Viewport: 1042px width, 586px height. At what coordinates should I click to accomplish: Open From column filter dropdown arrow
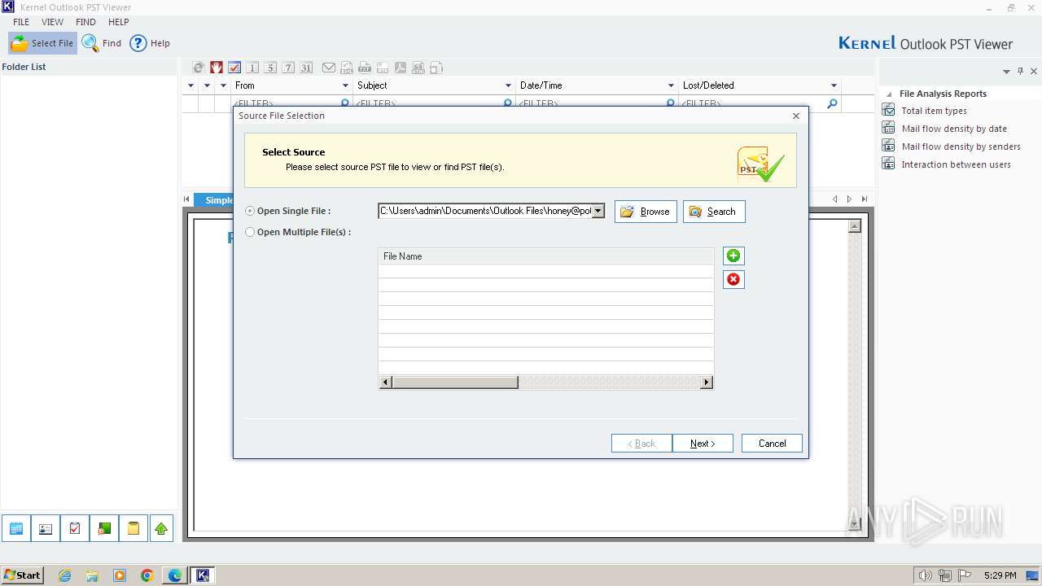click(345, 85)
